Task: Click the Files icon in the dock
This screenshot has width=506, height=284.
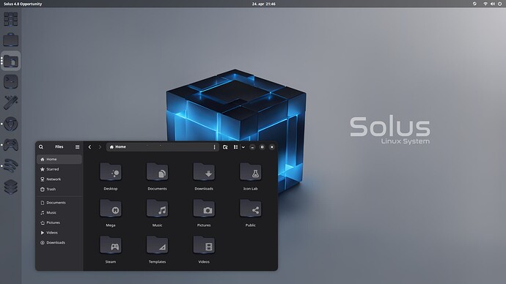Action: coord(11,61)
